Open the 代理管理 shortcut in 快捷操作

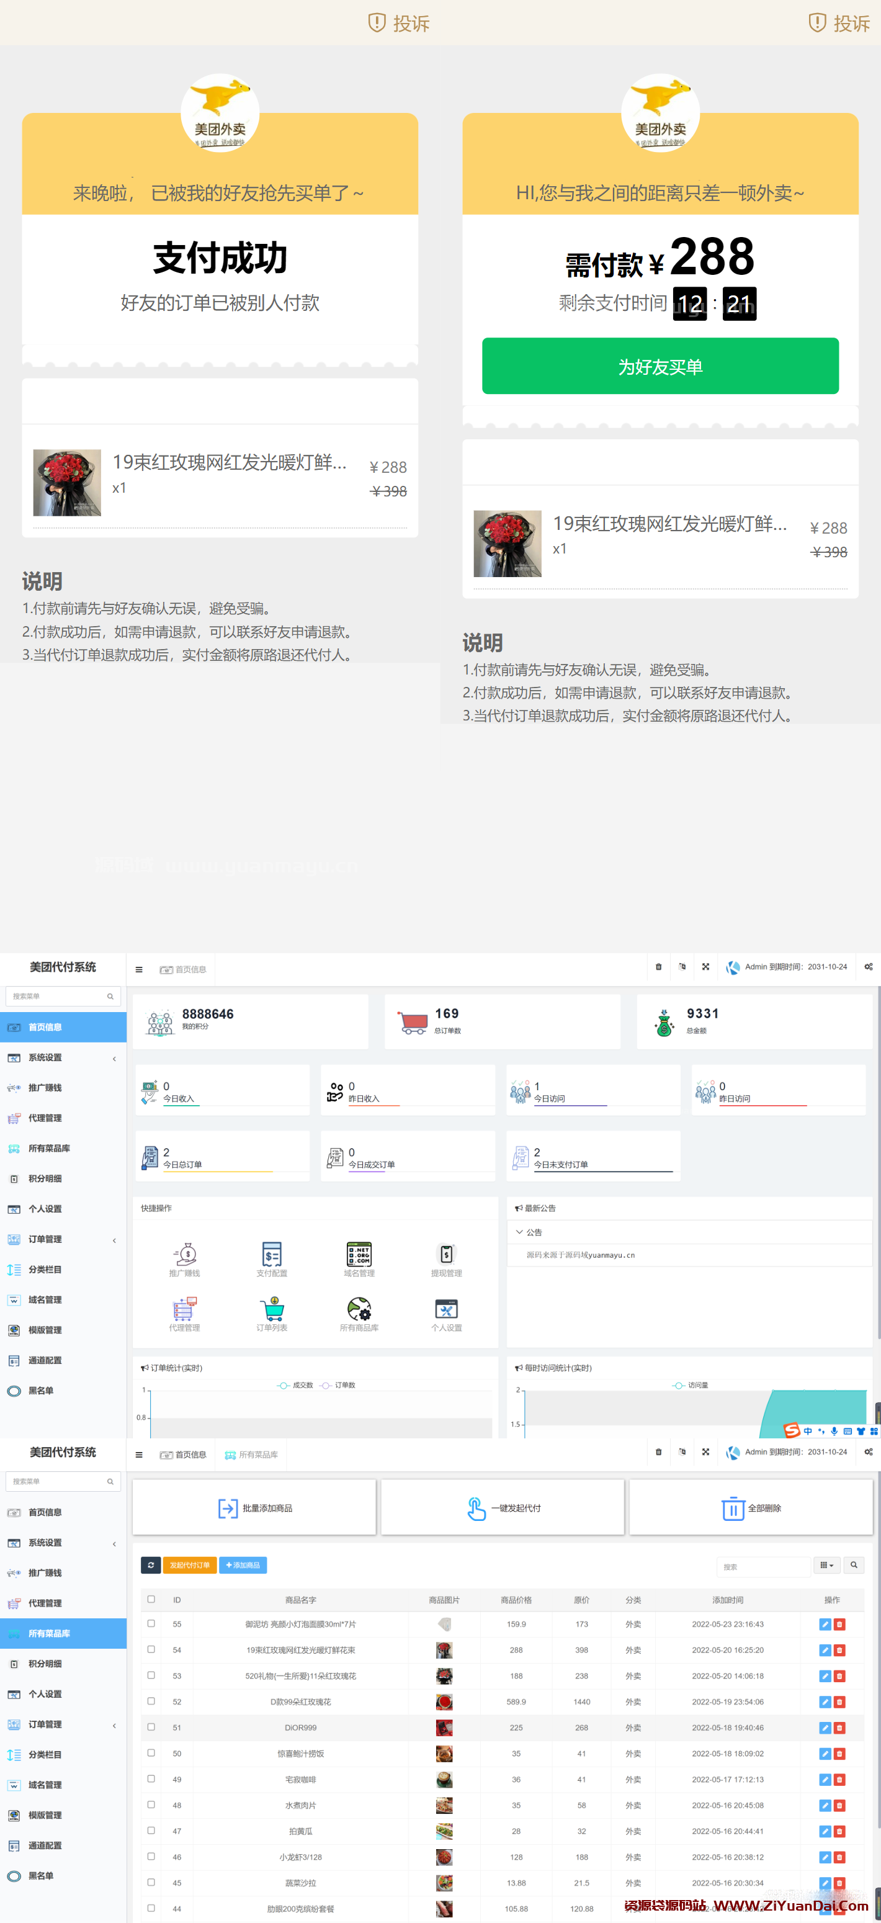click(x=184, y=1315)
